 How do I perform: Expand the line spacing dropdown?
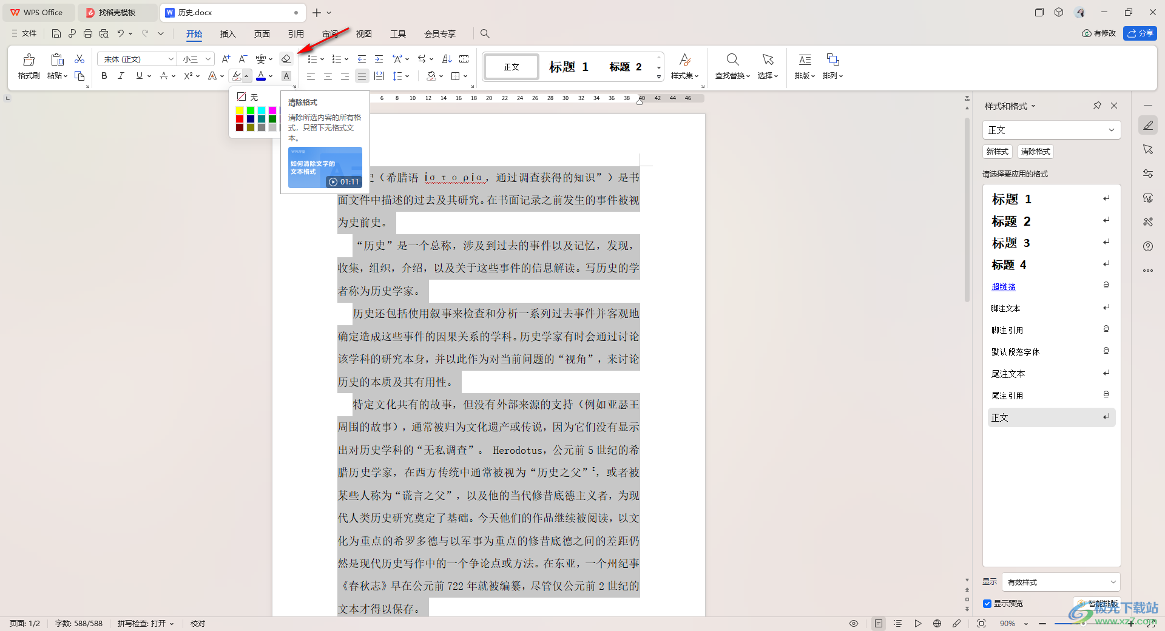point(401,76)
